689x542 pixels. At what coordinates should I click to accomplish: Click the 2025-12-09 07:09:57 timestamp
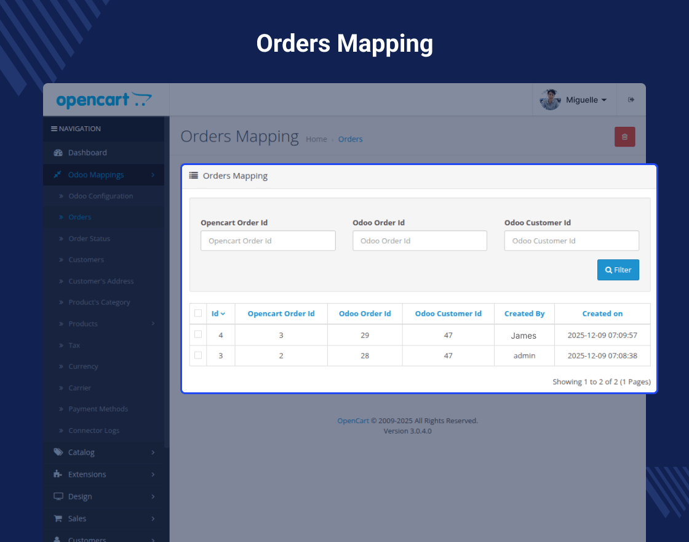[602, 335]
